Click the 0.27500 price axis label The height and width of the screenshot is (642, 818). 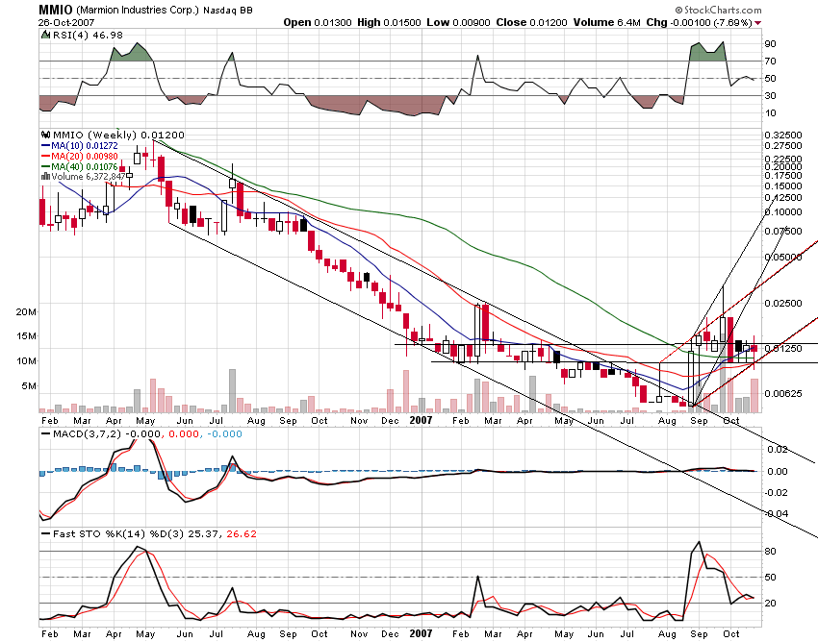(x=783, y=145)
